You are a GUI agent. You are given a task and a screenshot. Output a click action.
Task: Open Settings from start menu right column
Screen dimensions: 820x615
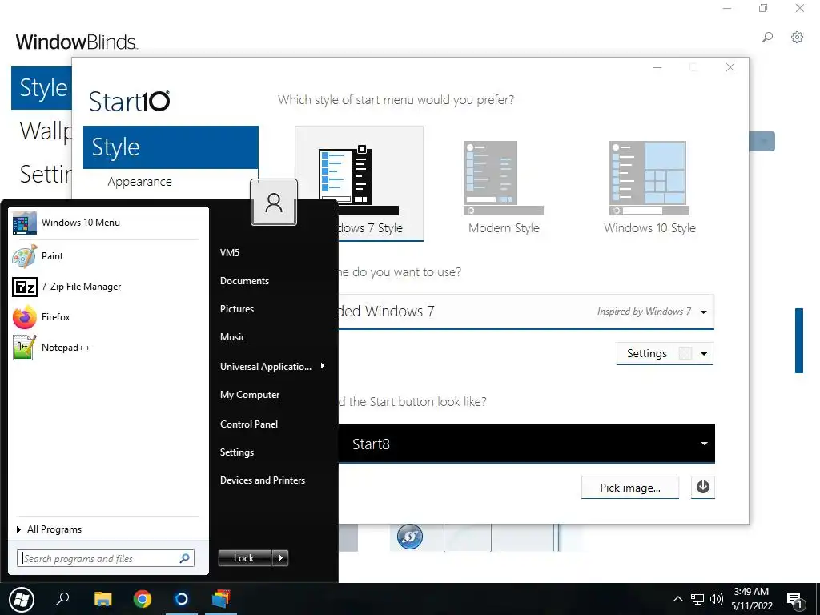tap(236, 452)
